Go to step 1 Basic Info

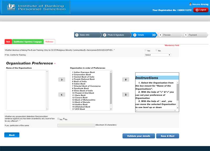point(87,35)
